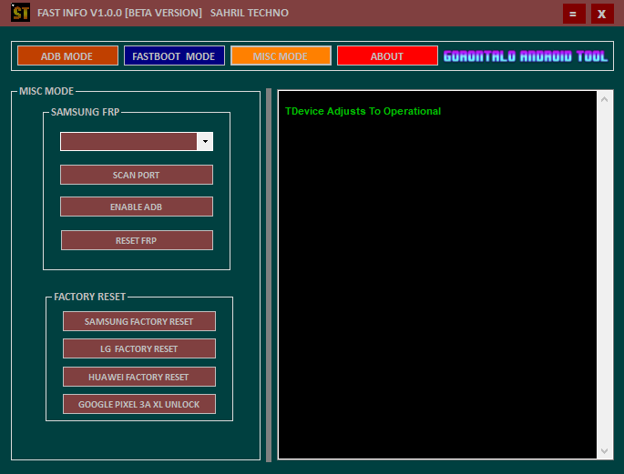
Task: Click the log scrollbar up arrow
Action: coord(604,99)
